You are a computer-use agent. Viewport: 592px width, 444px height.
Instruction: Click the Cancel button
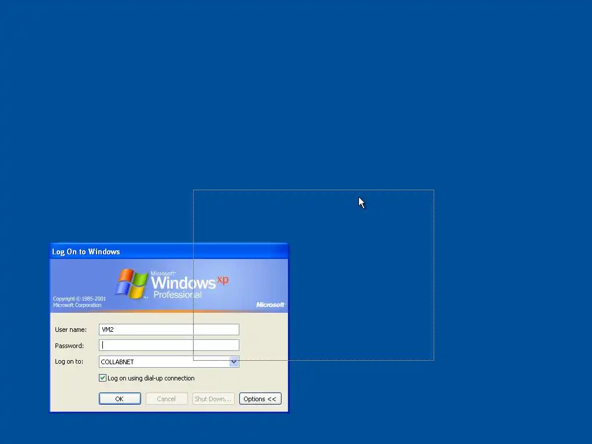pos(166,399)
